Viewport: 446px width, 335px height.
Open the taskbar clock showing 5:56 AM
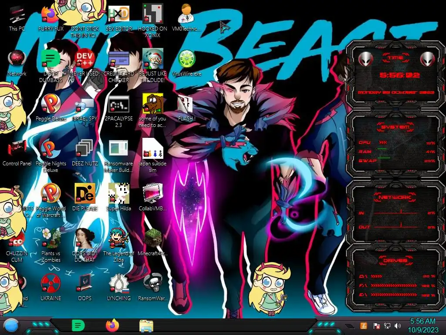pyautogui.click(x=423, y=325)
